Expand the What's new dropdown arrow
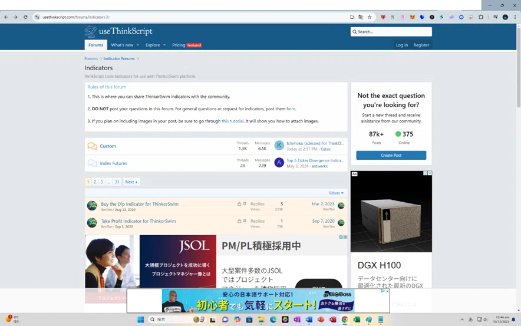521x326 pixels. coord(137,45)
